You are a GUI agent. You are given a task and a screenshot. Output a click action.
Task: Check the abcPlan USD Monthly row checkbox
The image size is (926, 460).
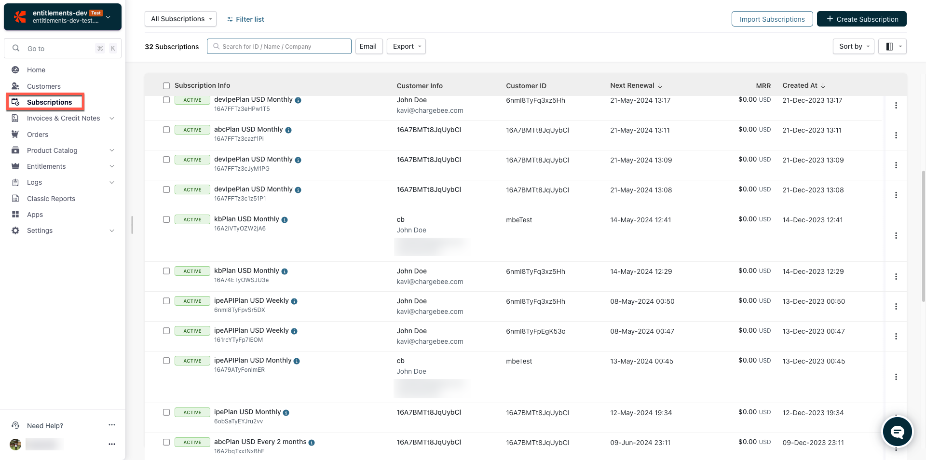point(166,130)
